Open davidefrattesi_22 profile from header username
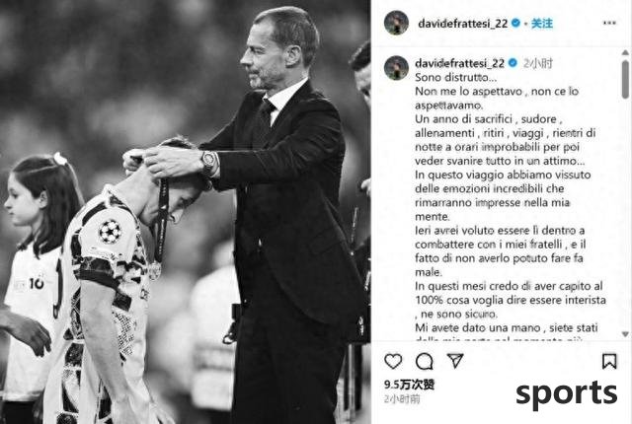 (x=463, y=24)
